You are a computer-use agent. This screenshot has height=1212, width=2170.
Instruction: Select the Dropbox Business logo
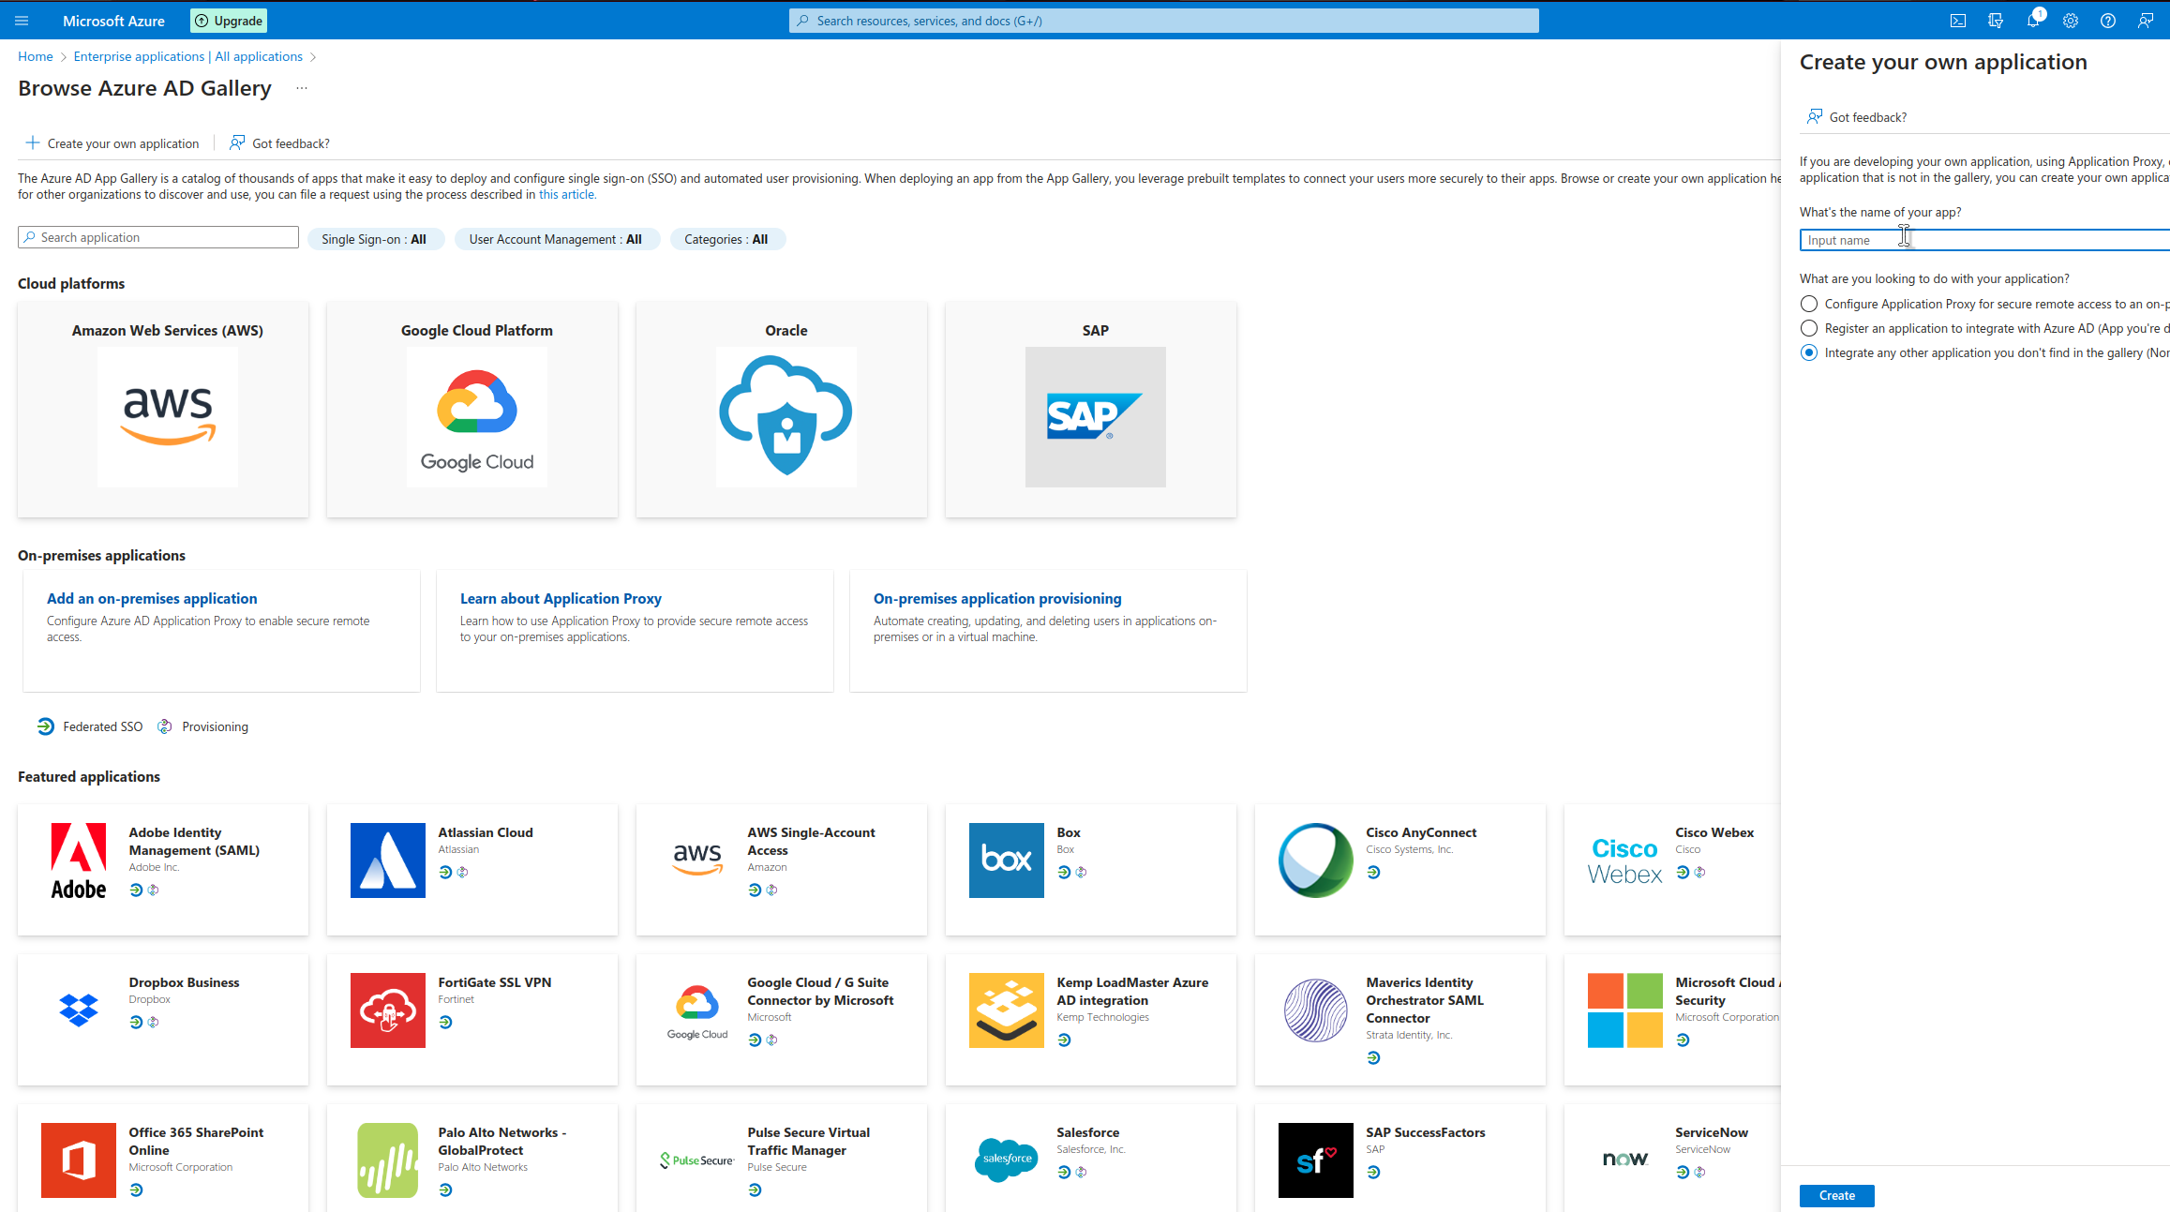(x=79, y=1010)
